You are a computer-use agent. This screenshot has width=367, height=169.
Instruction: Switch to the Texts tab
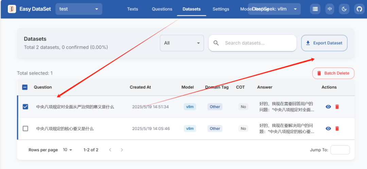click(x=133, y=9)
